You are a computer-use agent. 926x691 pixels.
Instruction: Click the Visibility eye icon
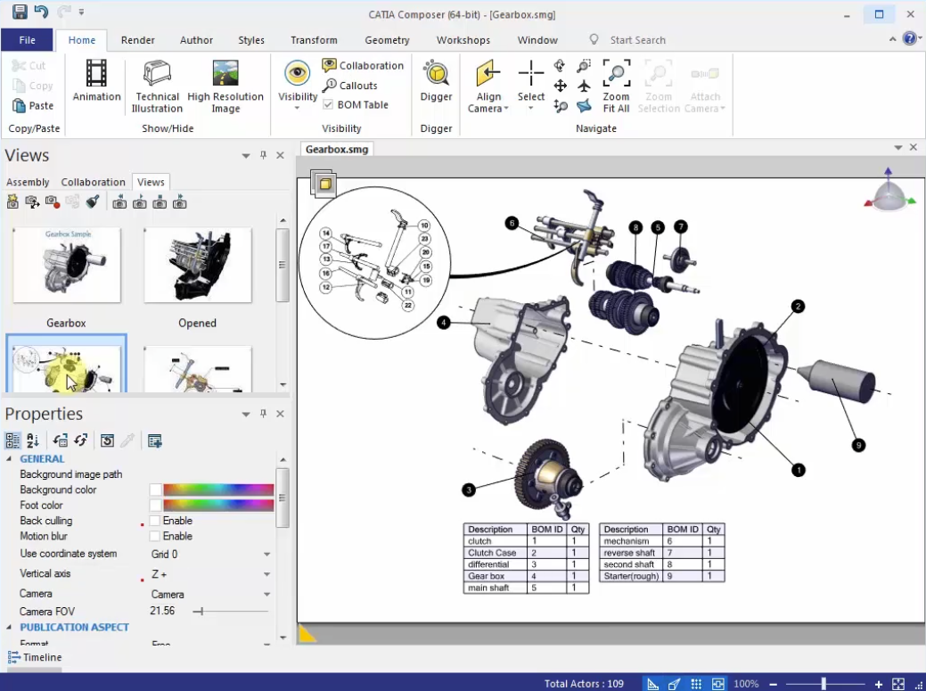[297, 73]
